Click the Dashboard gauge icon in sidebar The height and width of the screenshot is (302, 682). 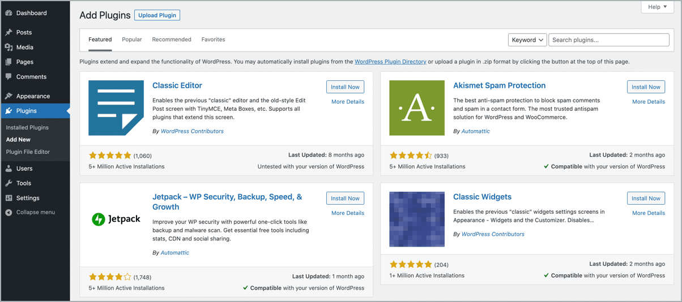pyautogui.click(x=8, y=13)
